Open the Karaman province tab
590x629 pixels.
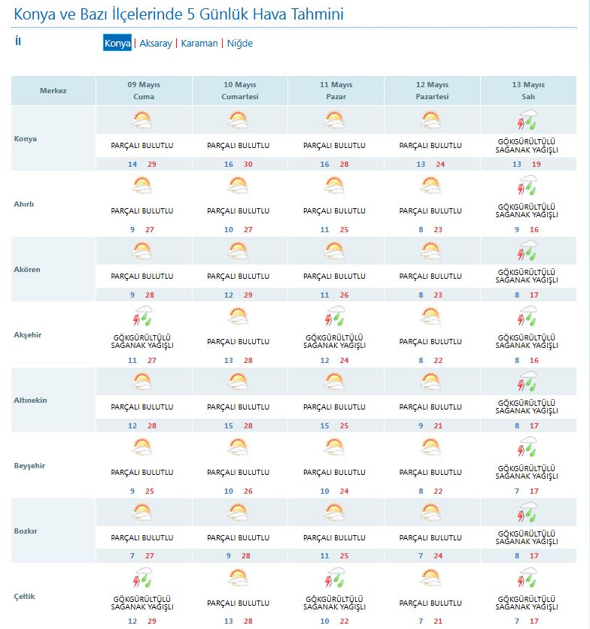(199, 43)
